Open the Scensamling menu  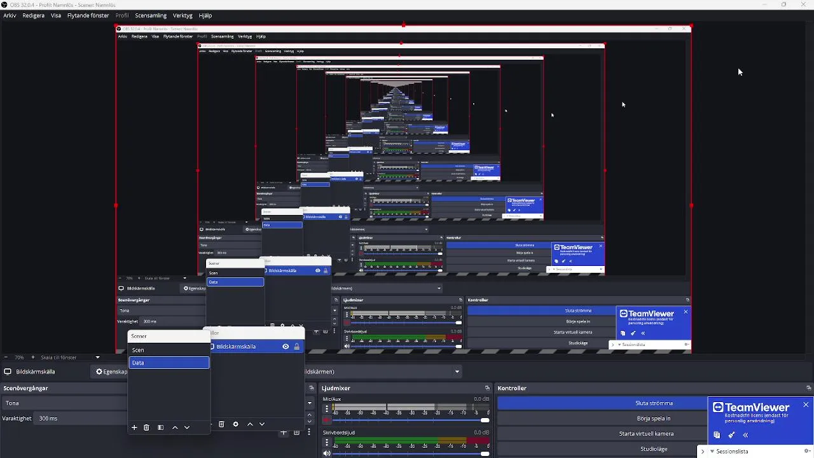151,15
